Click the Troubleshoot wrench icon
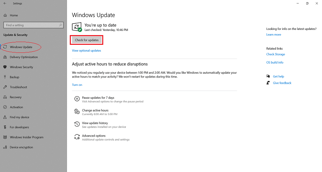The image size is (322, 172). tap(5, 87)
